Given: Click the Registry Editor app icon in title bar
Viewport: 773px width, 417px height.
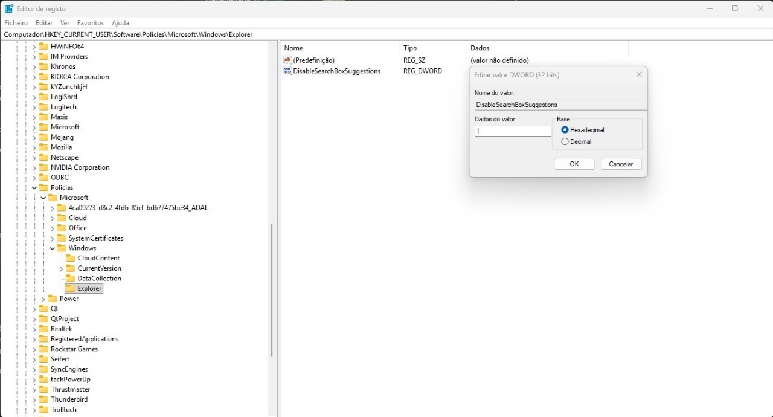Looking at the screenshot, I should [9, 8].
